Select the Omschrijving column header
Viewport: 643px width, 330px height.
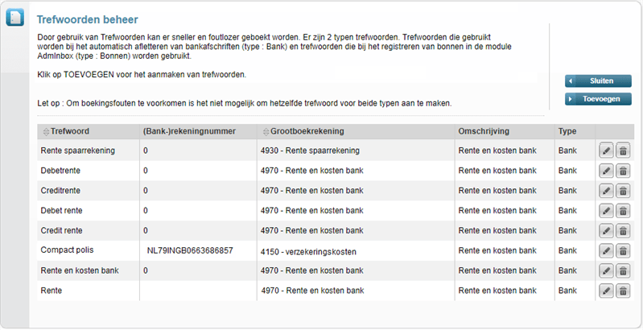coord(484,131)
